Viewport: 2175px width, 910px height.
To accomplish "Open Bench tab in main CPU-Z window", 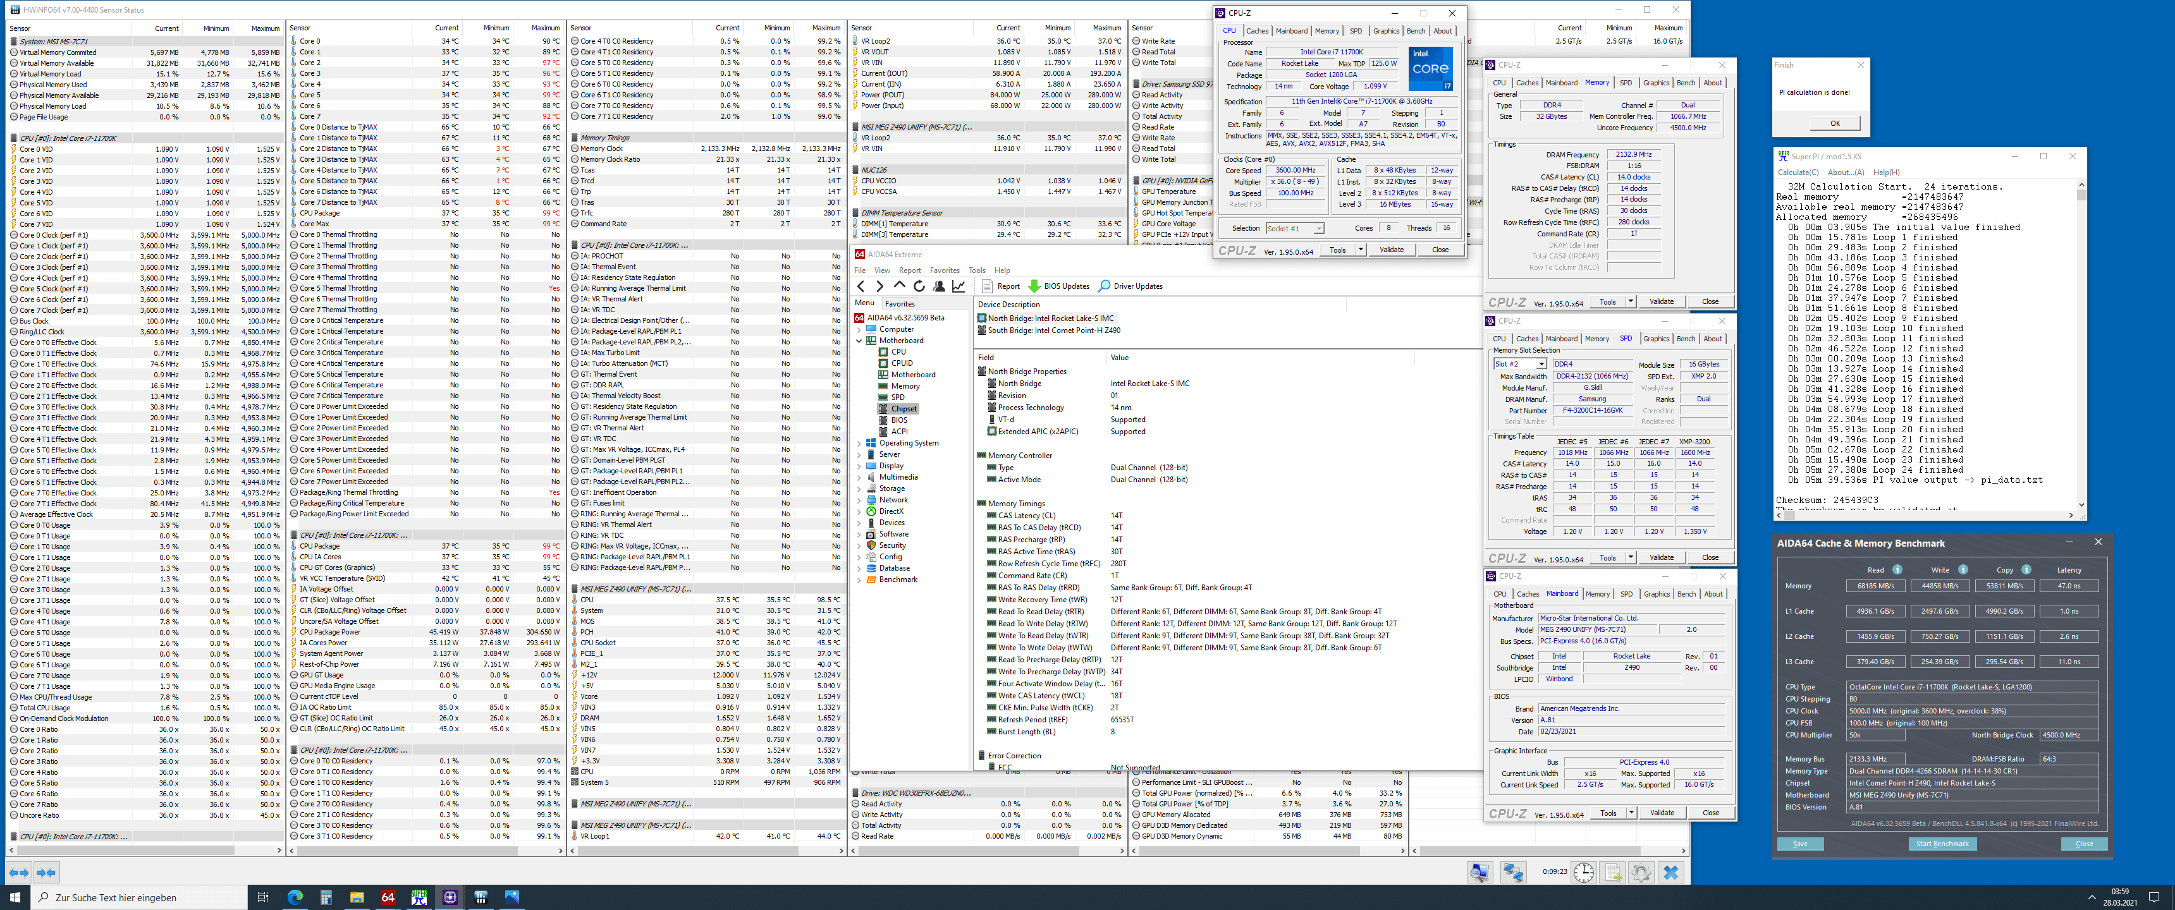I will (x=1416, y=31).
